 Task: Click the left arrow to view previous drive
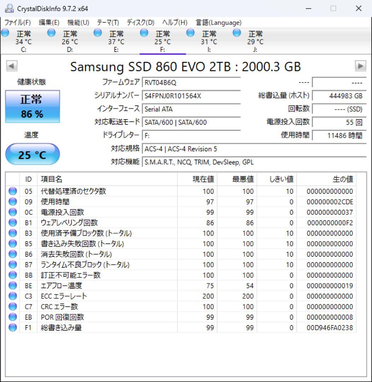[x=11, y=66]
